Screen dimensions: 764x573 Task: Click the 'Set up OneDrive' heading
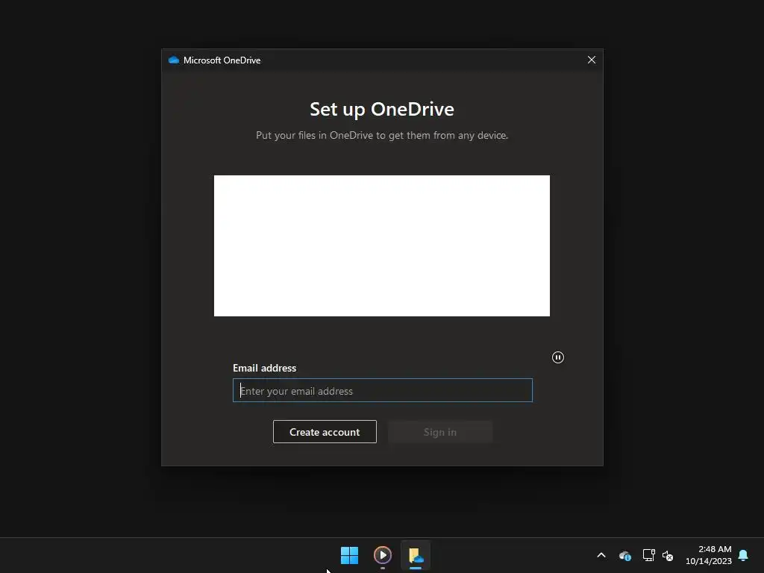(382, 109)
